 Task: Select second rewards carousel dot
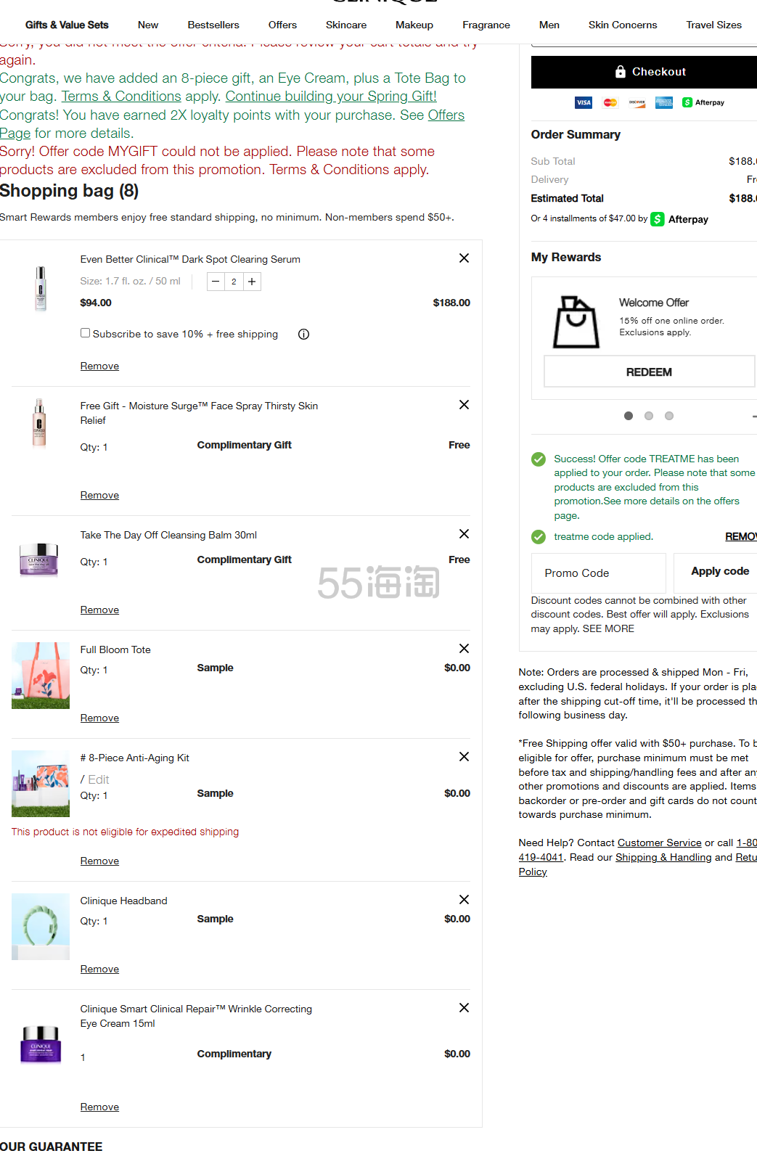coord(649,416)
